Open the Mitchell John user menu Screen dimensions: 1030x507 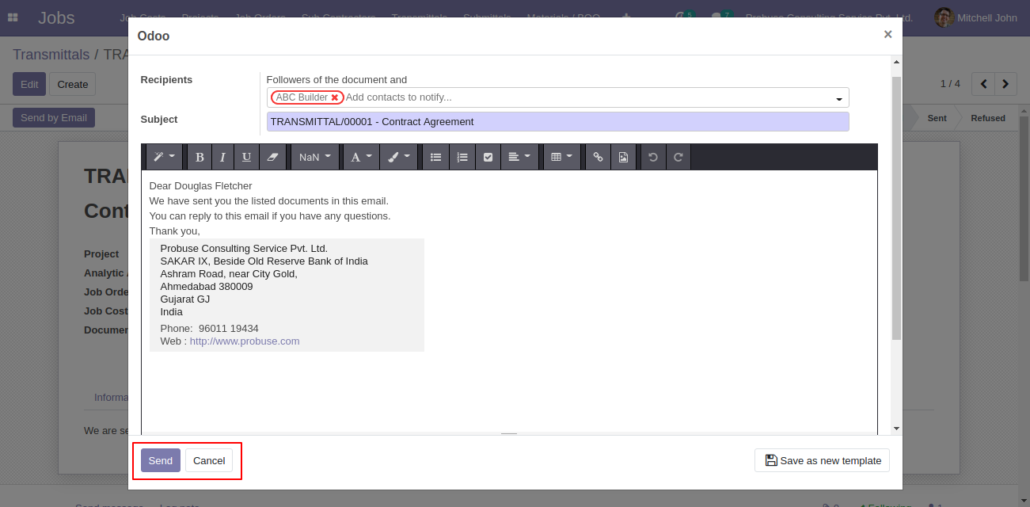point(976,17)
